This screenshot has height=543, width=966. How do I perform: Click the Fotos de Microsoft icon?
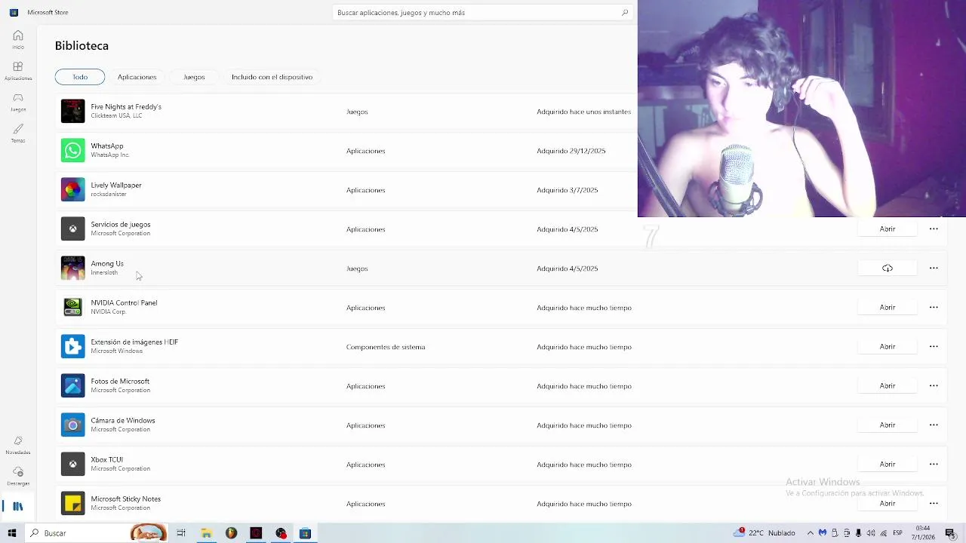pyautogui.click(x=73, y=385)
